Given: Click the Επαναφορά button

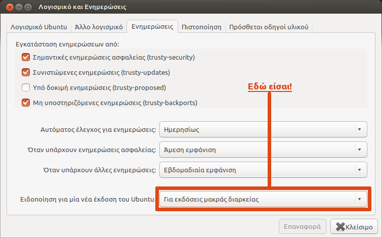Looking at the screenshot, I should [303, 227].
